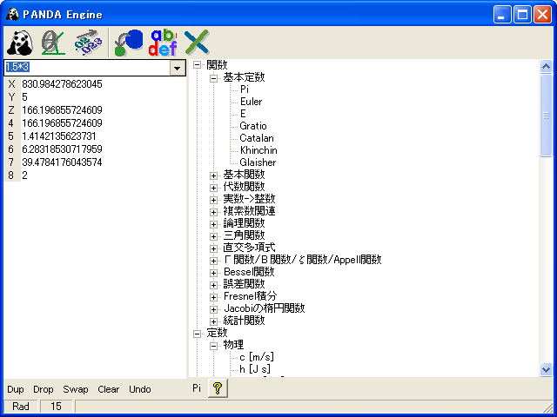Select the h [J s] physics constant
The height and width of the screenshot is (417, 557).
(255, 369)
